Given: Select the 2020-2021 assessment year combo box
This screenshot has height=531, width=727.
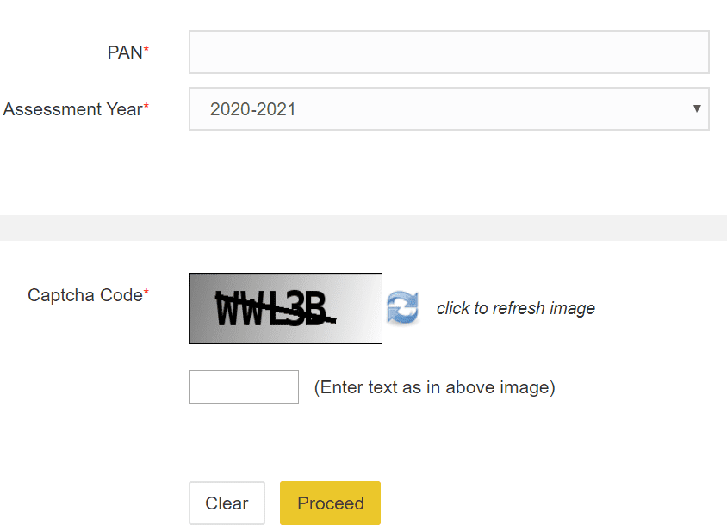Looking at the screenshot, I should [449, 109].
